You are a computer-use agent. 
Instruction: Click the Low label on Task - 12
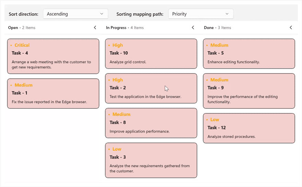[215, 120]
